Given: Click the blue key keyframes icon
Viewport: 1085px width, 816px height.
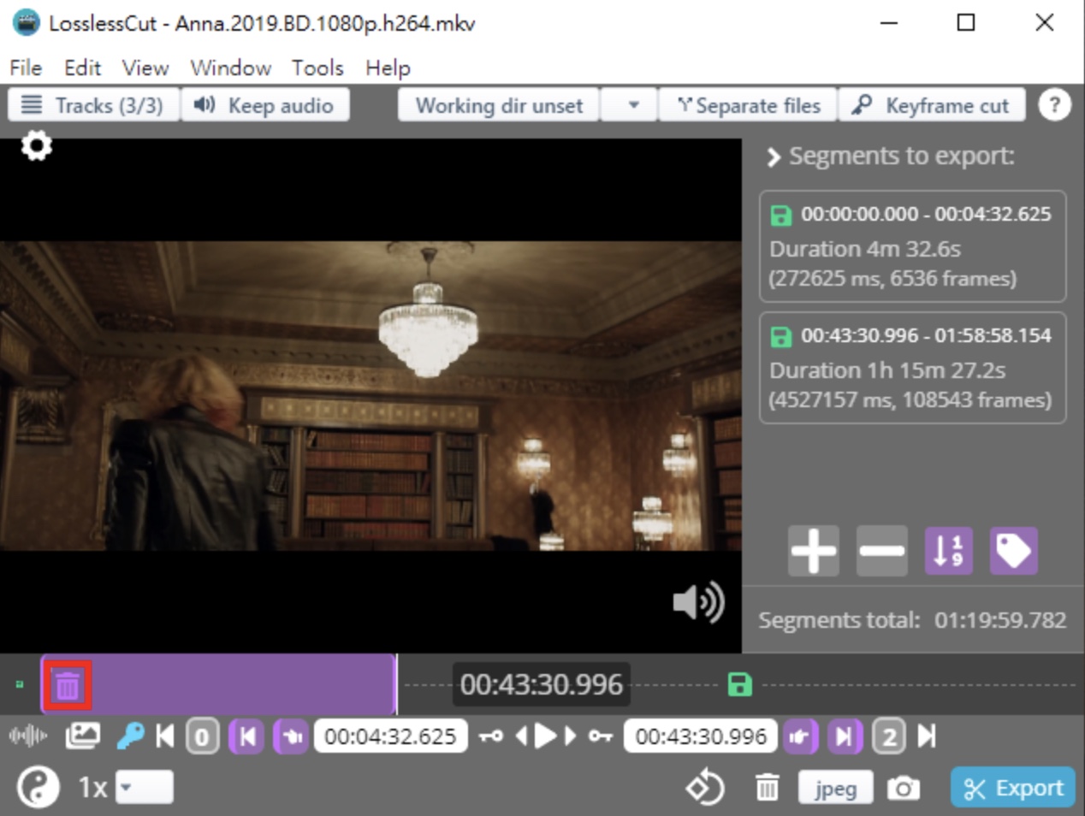Looking at the screenshot, I should [130, 736].
